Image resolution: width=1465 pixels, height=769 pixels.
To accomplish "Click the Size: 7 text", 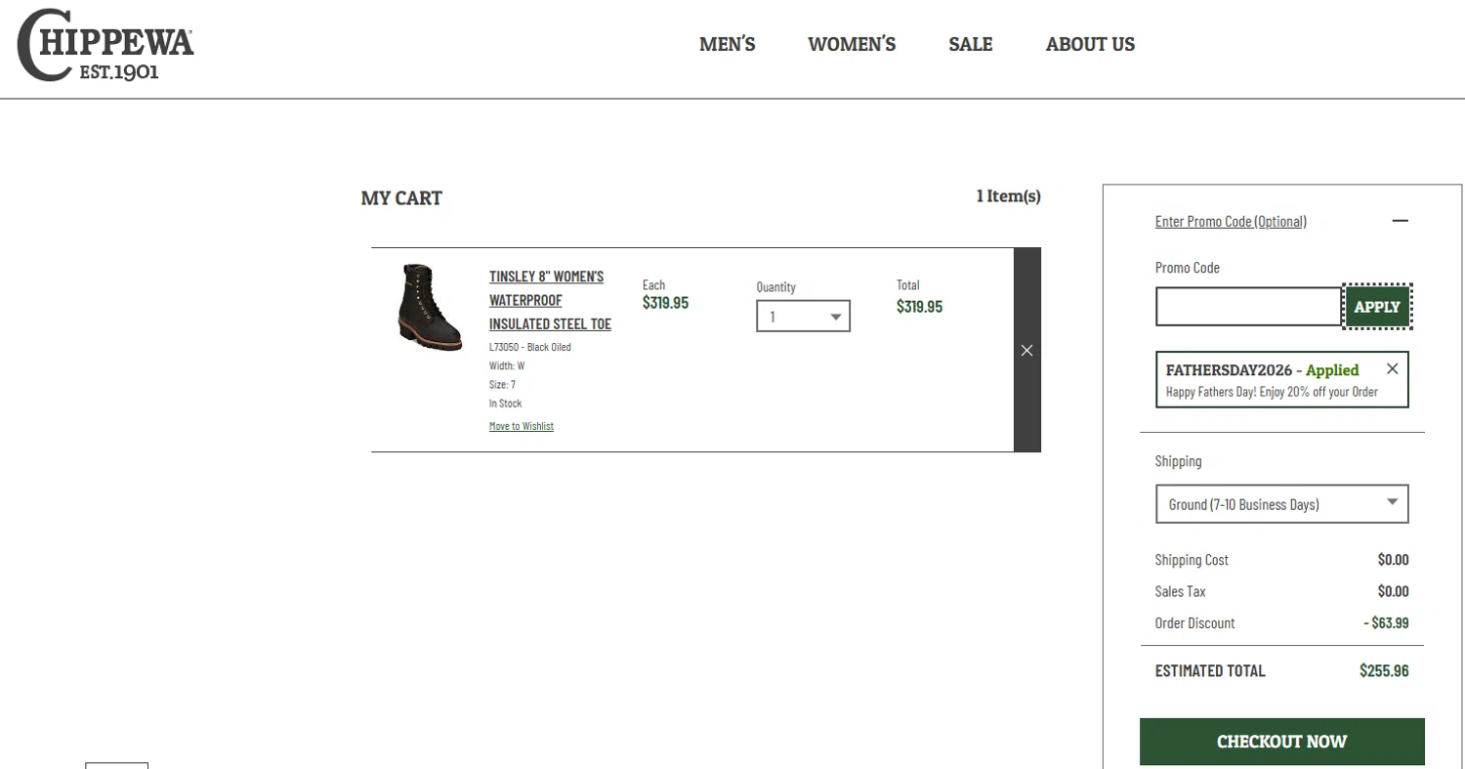I will click(502, 384).
